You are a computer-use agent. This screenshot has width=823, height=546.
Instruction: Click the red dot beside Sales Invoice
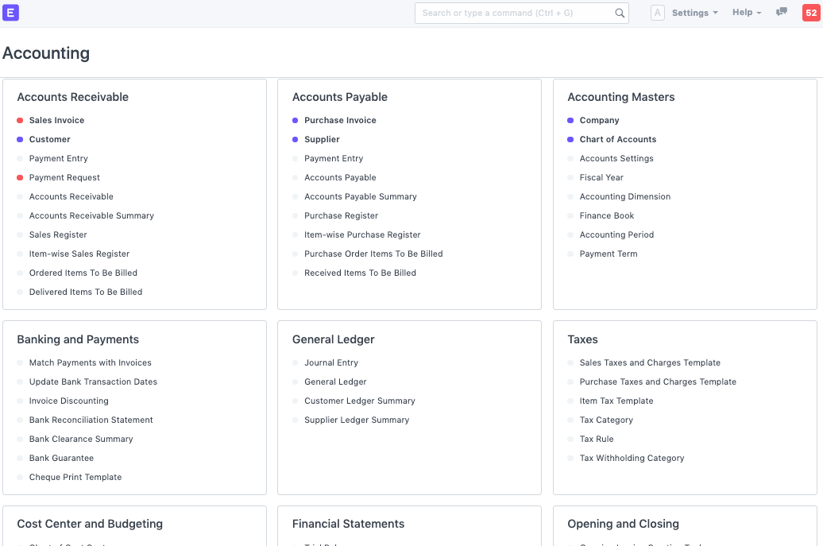point(20,121)
